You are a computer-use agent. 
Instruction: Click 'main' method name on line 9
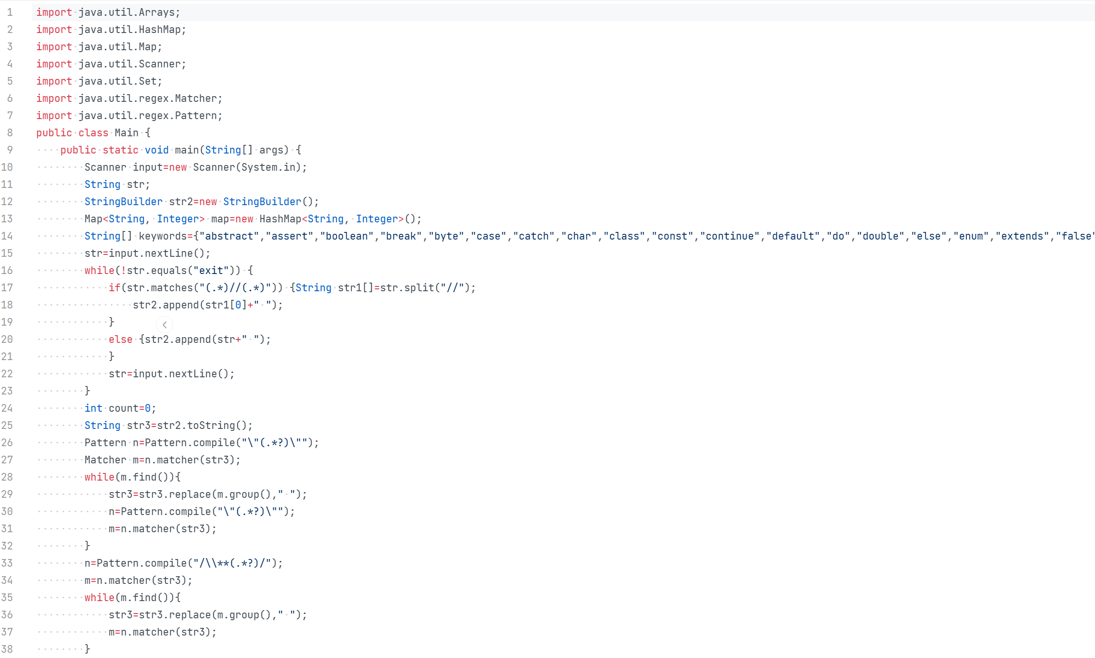(x=187, y=150)
